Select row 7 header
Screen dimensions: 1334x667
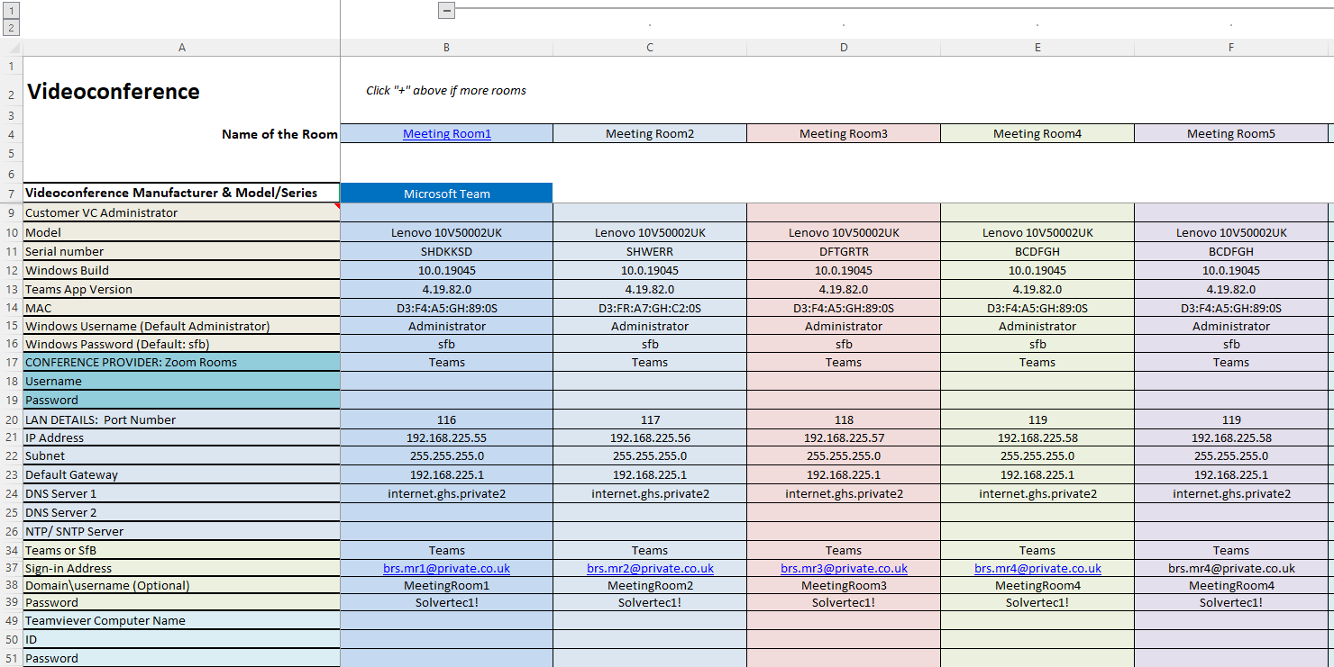click(11, 194)
